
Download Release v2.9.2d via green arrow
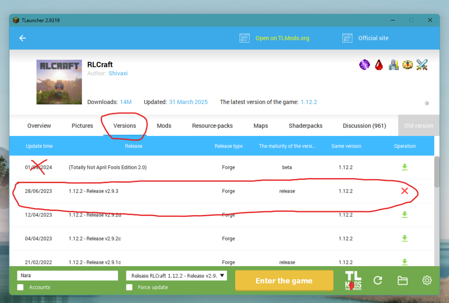click(x=404, y=214)
